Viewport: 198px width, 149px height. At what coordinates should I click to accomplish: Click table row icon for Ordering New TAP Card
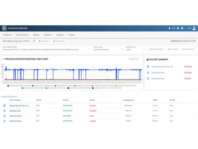(4, 106)
